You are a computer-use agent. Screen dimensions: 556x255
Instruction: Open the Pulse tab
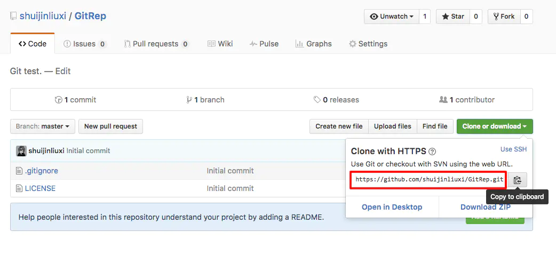264,44
